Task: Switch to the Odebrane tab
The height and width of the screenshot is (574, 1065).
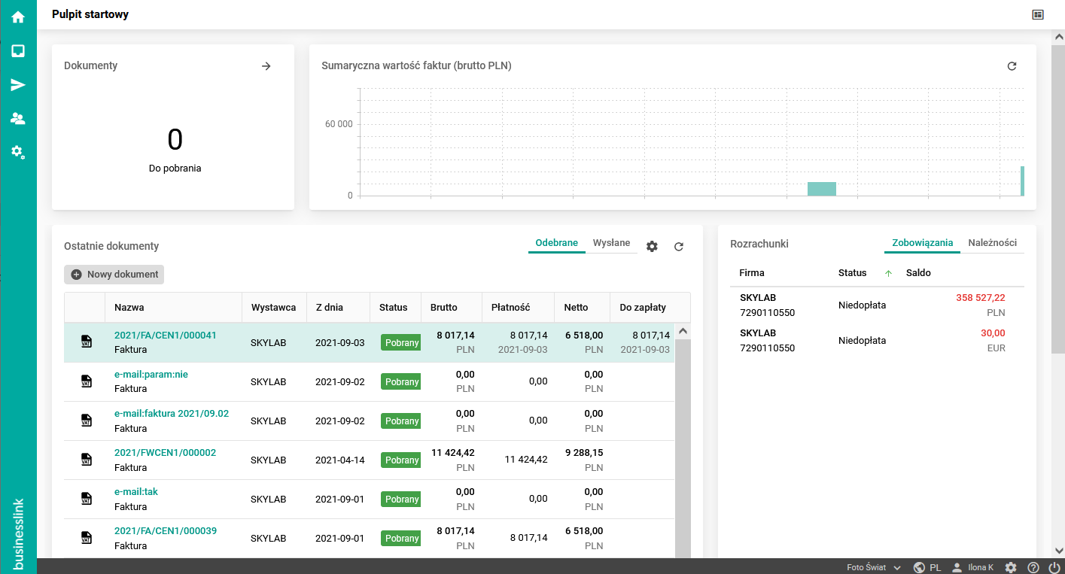Action: [557, 243]
